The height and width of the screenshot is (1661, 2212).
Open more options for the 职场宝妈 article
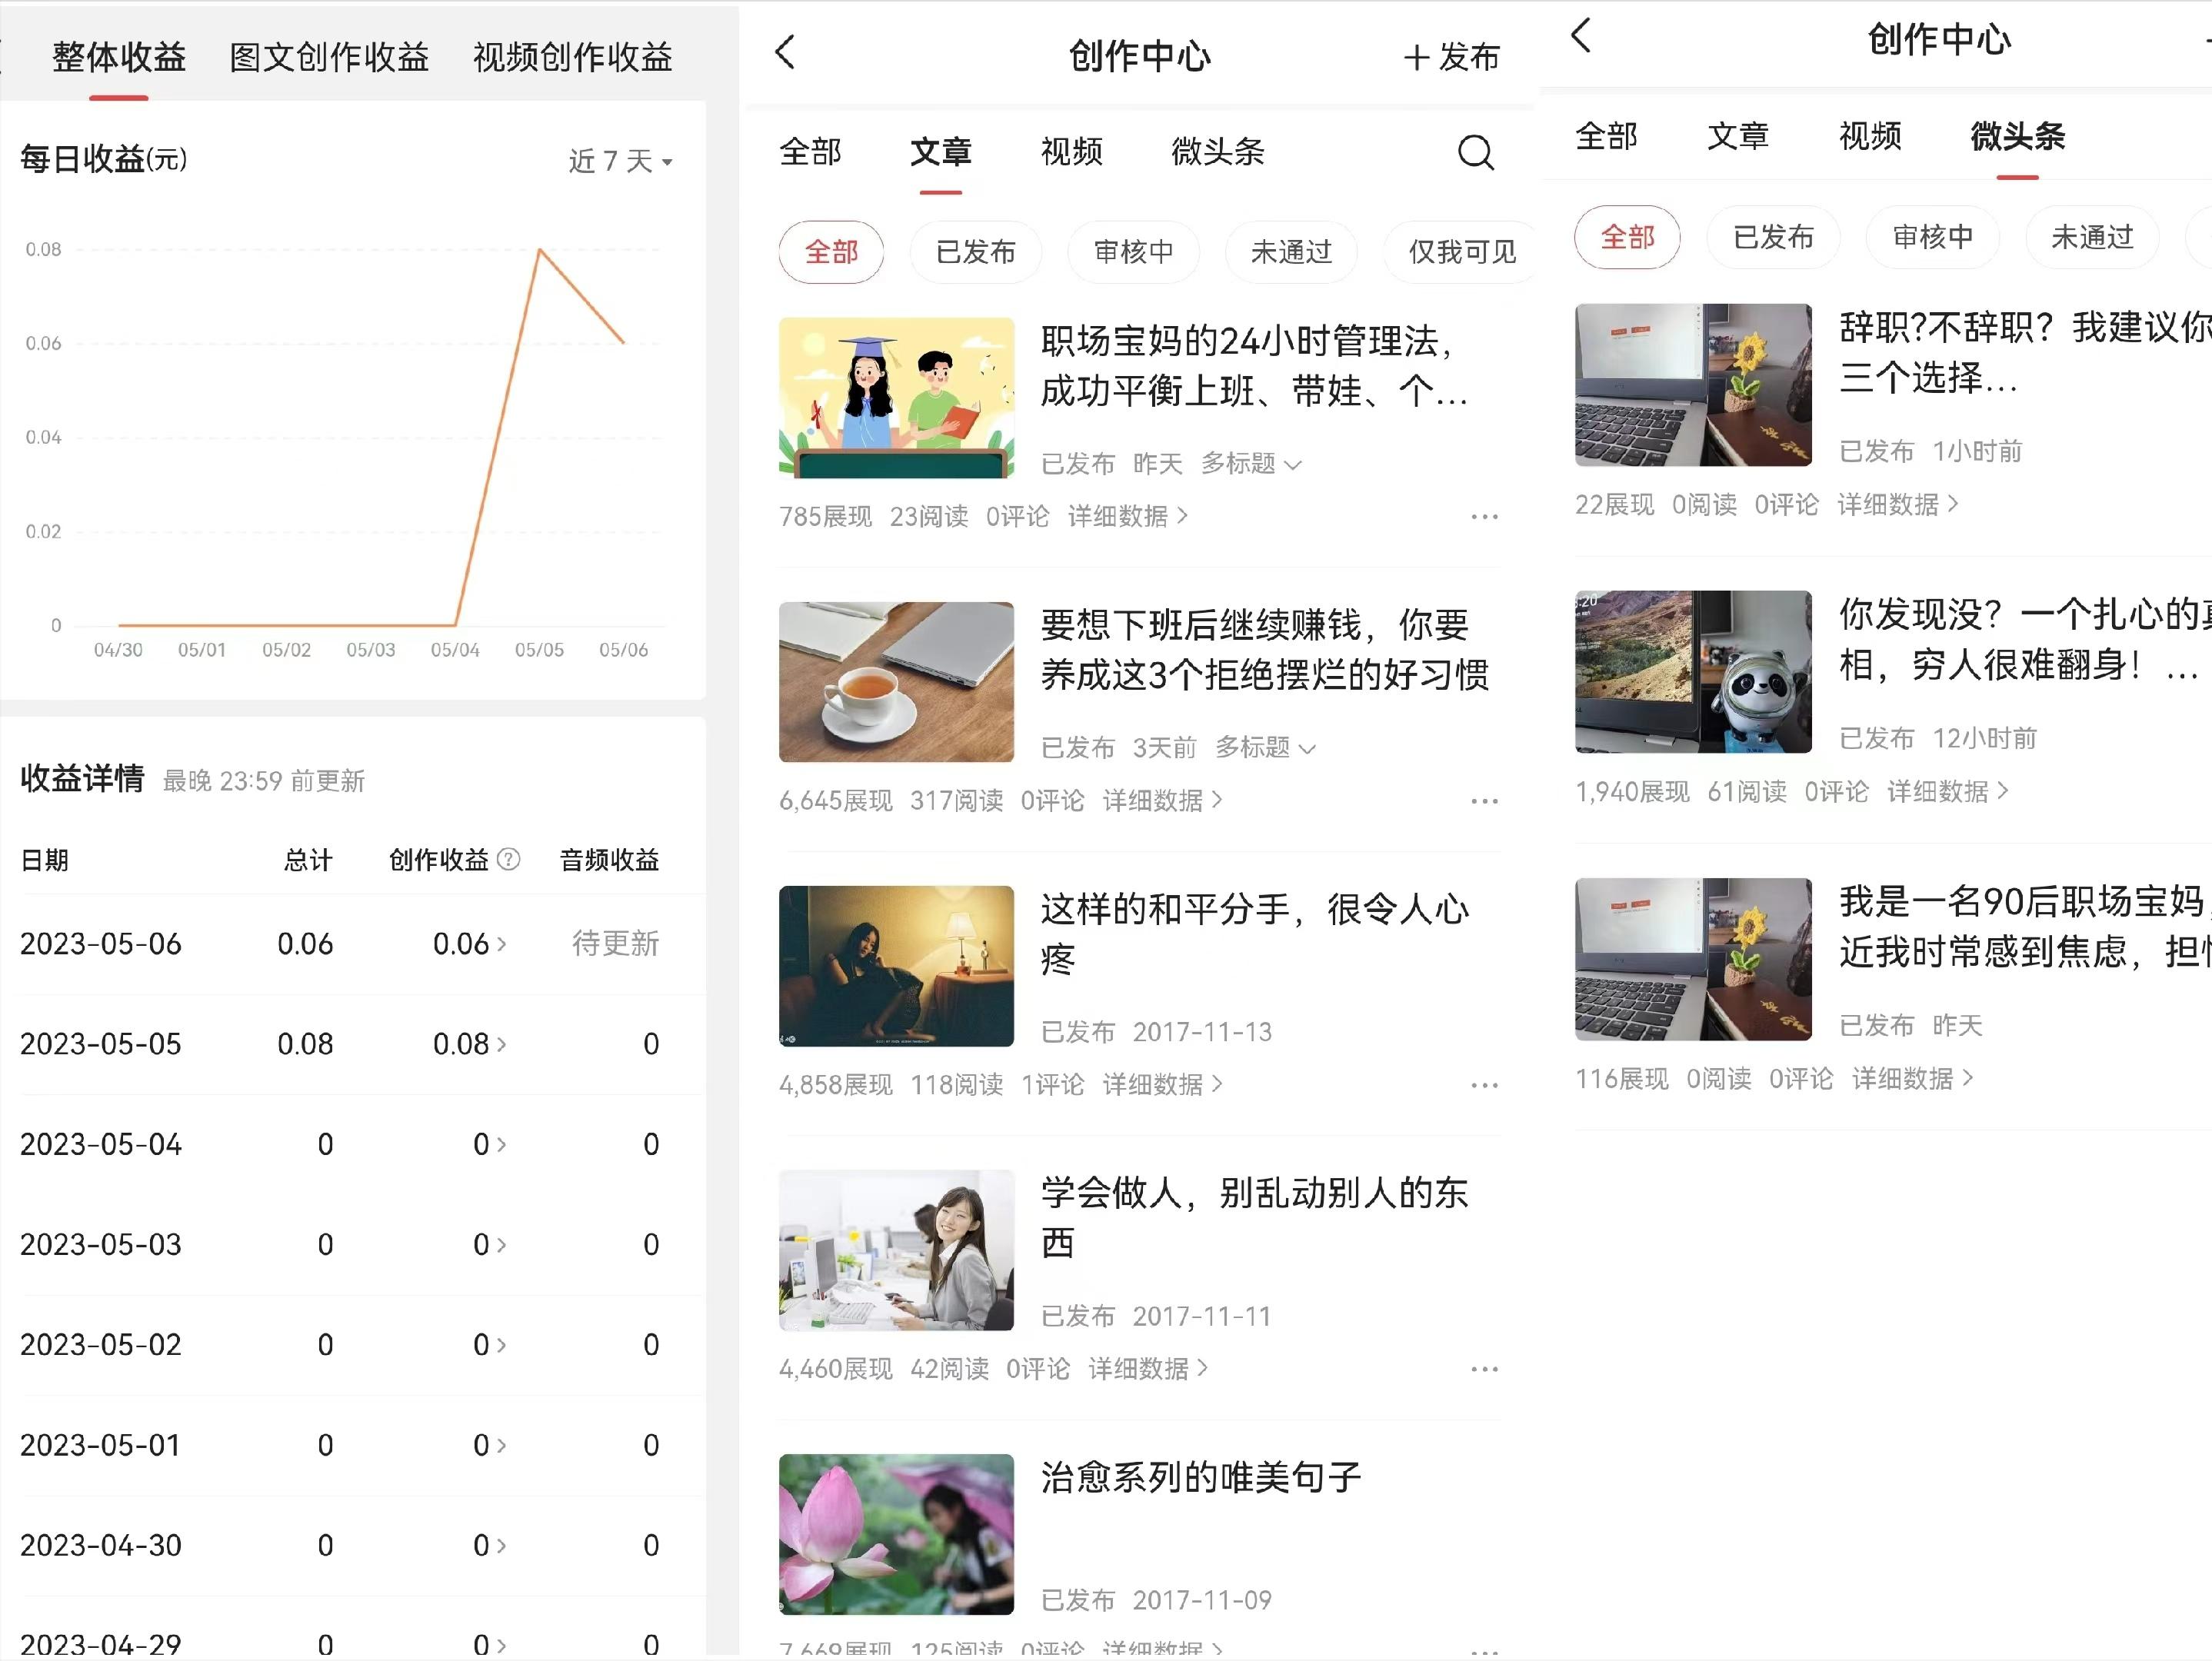coord(1484,516)
